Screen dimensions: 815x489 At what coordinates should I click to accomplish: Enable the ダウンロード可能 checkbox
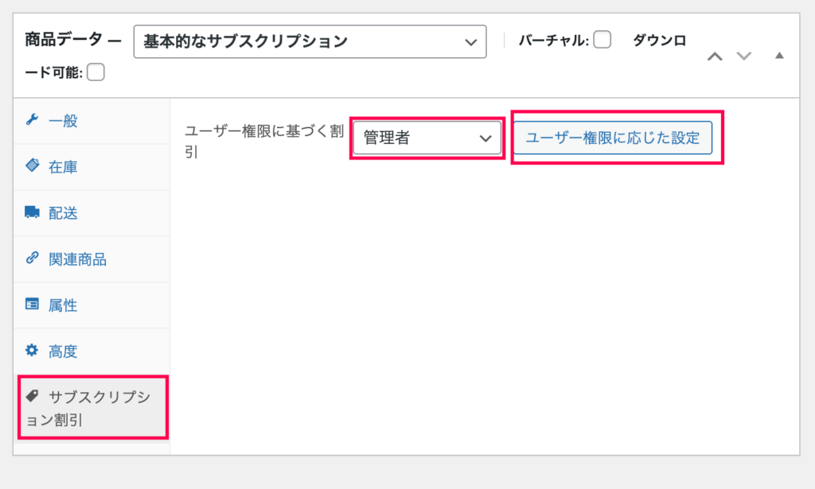tap(96, 72)
